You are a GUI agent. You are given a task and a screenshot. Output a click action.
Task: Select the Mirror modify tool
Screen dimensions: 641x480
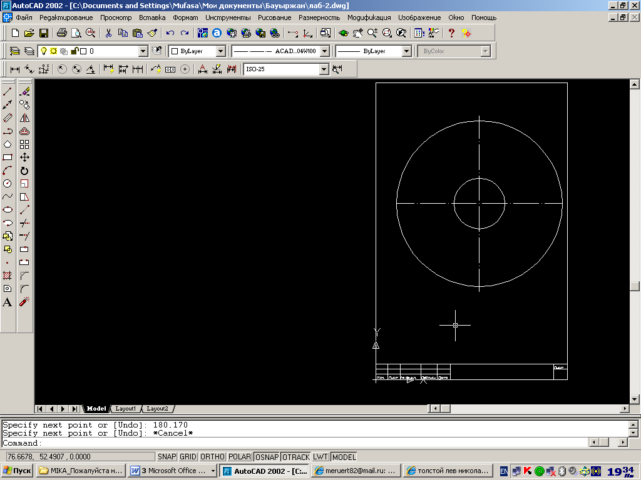(x=24, y=118)
